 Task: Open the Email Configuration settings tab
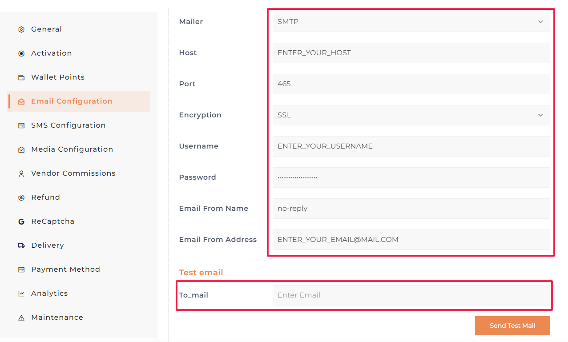click(72, 101)
